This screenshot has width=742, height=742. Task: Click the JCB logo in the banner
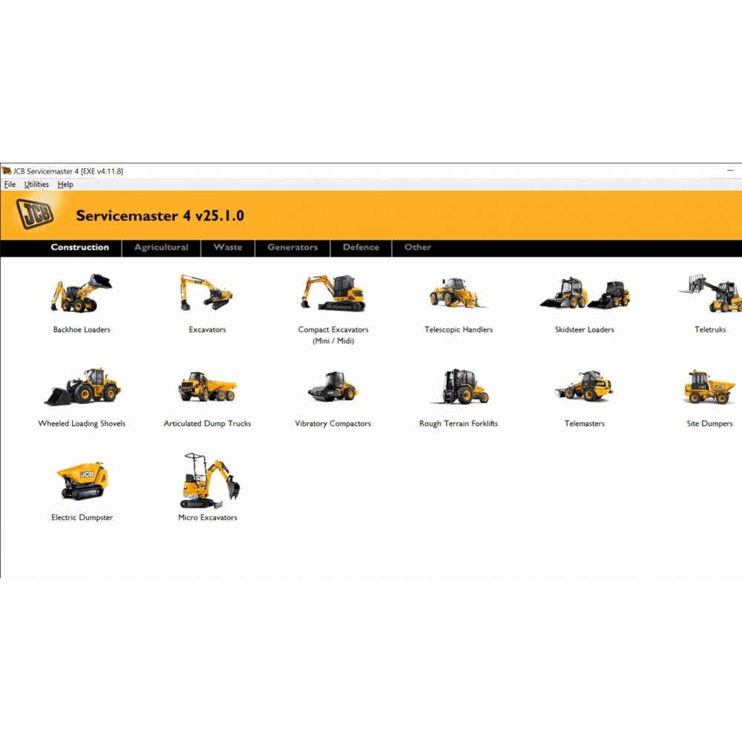(35, 214)
